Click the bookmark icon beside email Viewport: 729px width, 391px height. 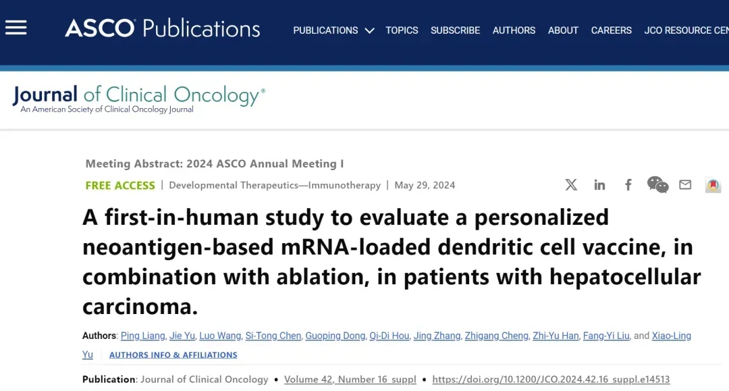[713, 185]
